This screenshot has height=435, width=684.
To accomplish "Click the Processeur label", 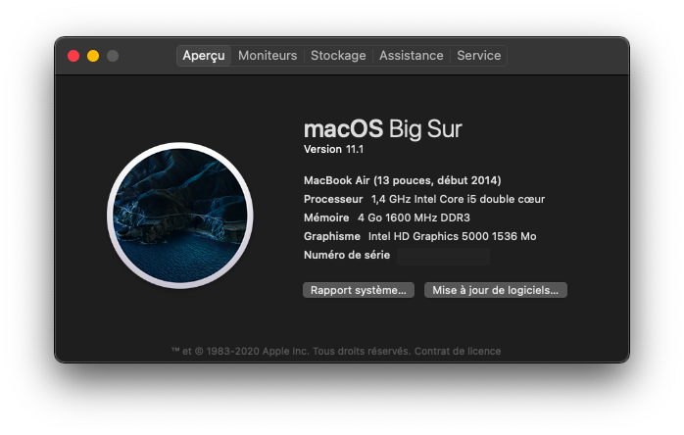I will pyautogui.click(x=333, y=200).
